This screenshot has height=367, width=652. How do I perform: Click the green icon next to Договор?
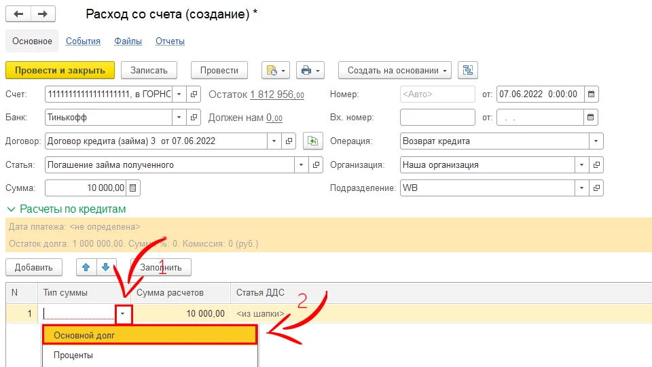point(312,141)
